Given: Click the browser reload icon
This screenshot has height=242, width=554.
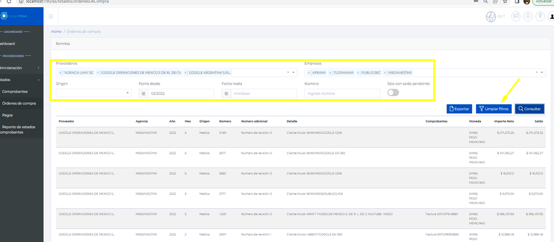Looking at the screenshot, I should click(x=9, y=2).
